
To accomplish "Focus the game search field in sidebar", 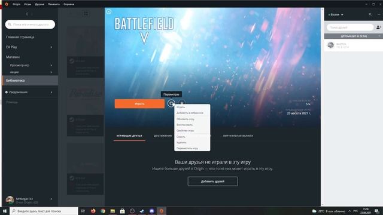I will 30,24.
